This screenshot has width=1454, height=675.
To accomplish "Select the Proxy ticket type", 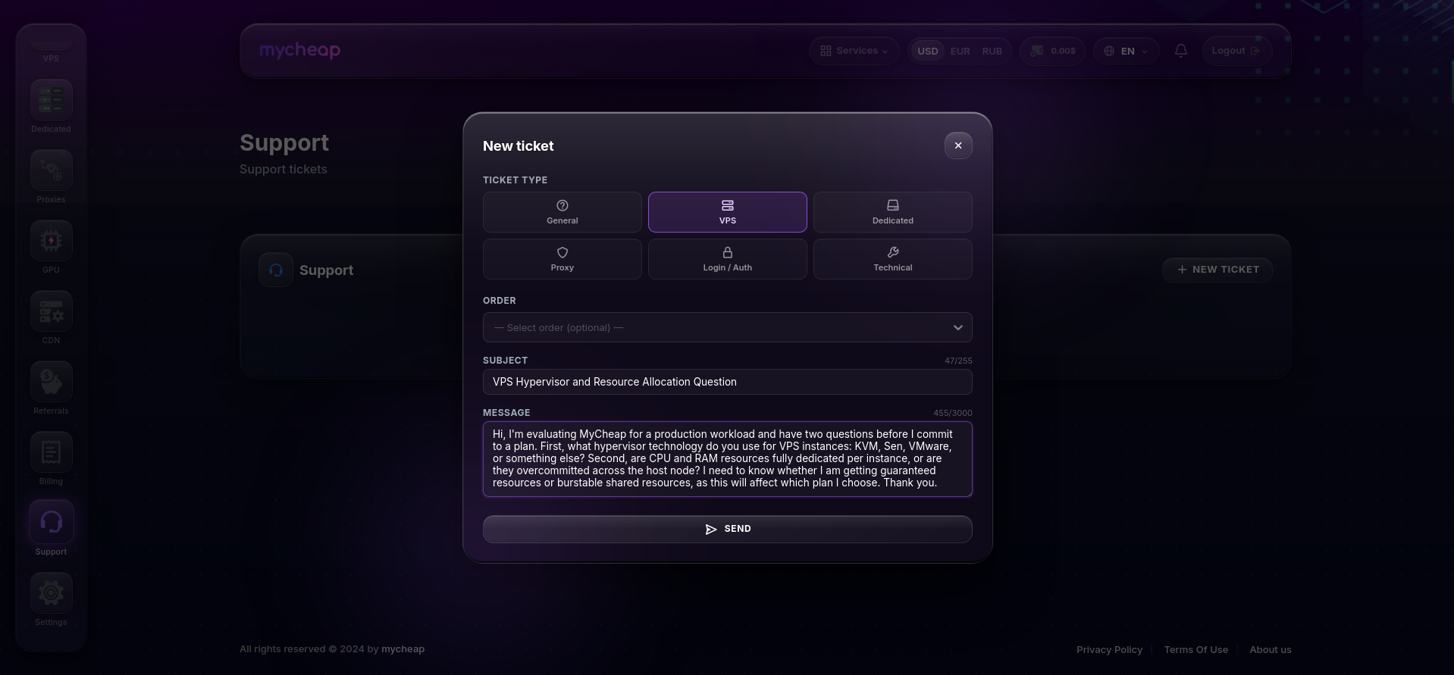I will (x=562, y=259).
